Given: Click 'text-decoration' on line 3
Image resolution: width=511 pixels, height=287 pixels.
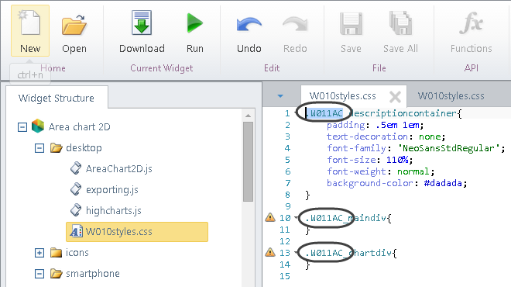Looking at the screenshot, I should coord(367,137).
